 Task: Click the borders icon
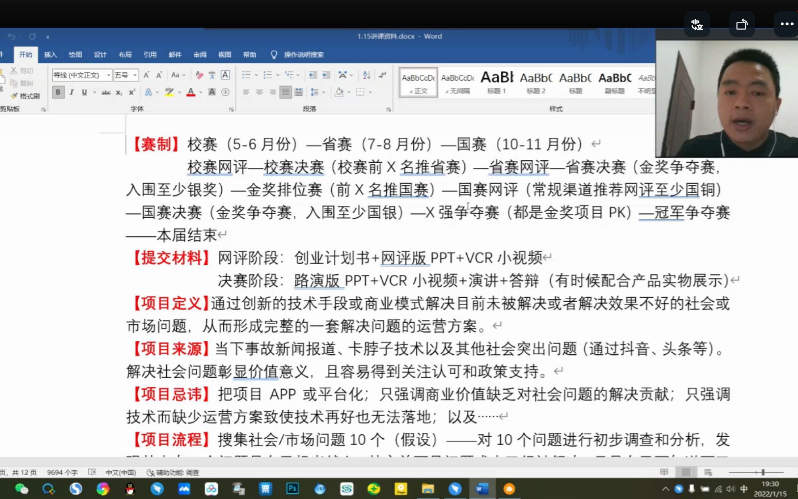point(360,92)
